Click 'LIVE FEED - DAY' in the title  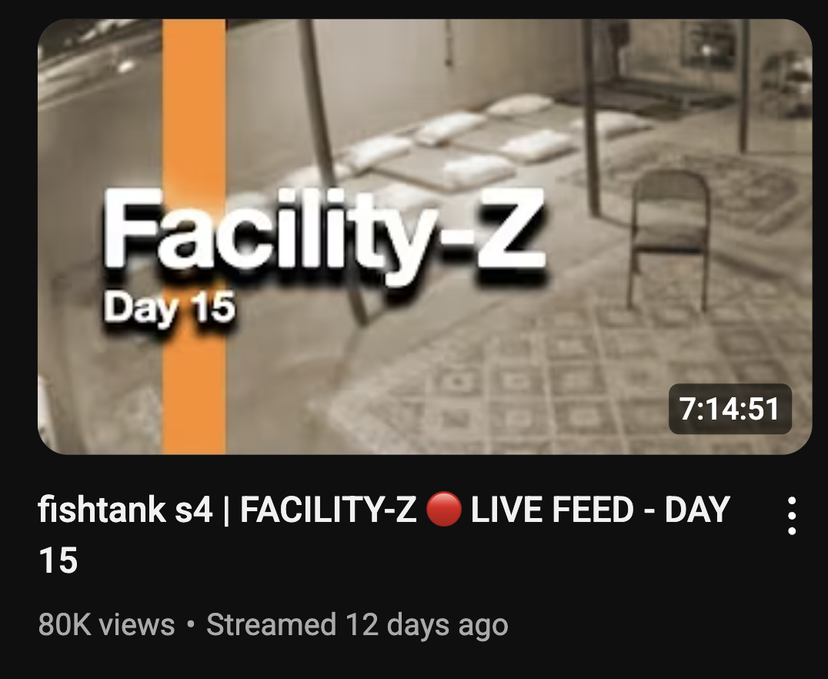click(x=600, y=510)
